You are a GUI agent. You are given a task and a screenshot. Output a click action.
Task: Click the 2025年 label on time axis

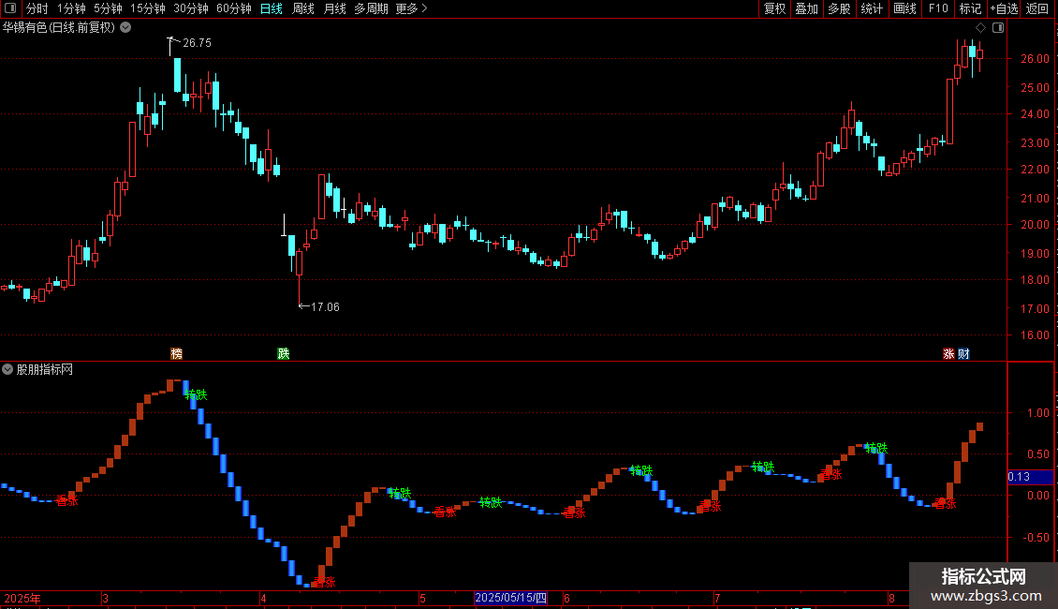(22, 598)
